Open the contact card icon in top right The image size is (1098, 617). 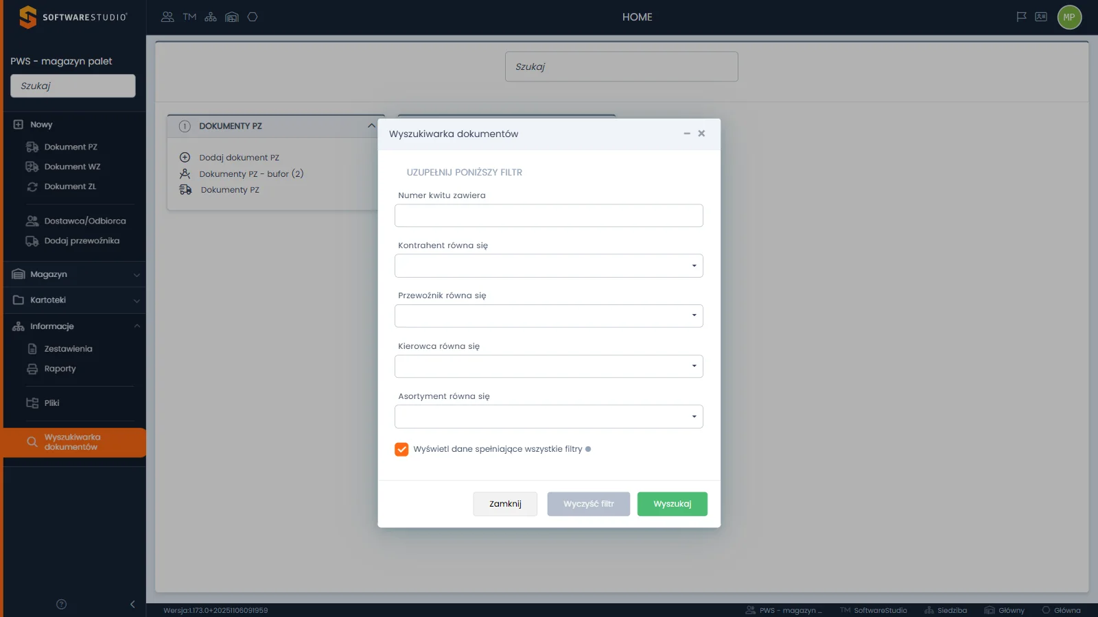pyautogui.click(x=1041, y=17)
